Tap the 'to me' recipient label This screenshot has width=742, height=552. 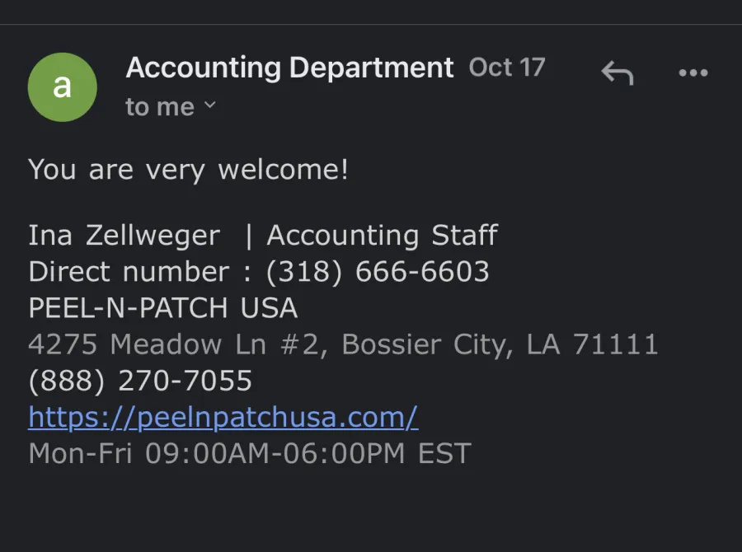[160, 107]
